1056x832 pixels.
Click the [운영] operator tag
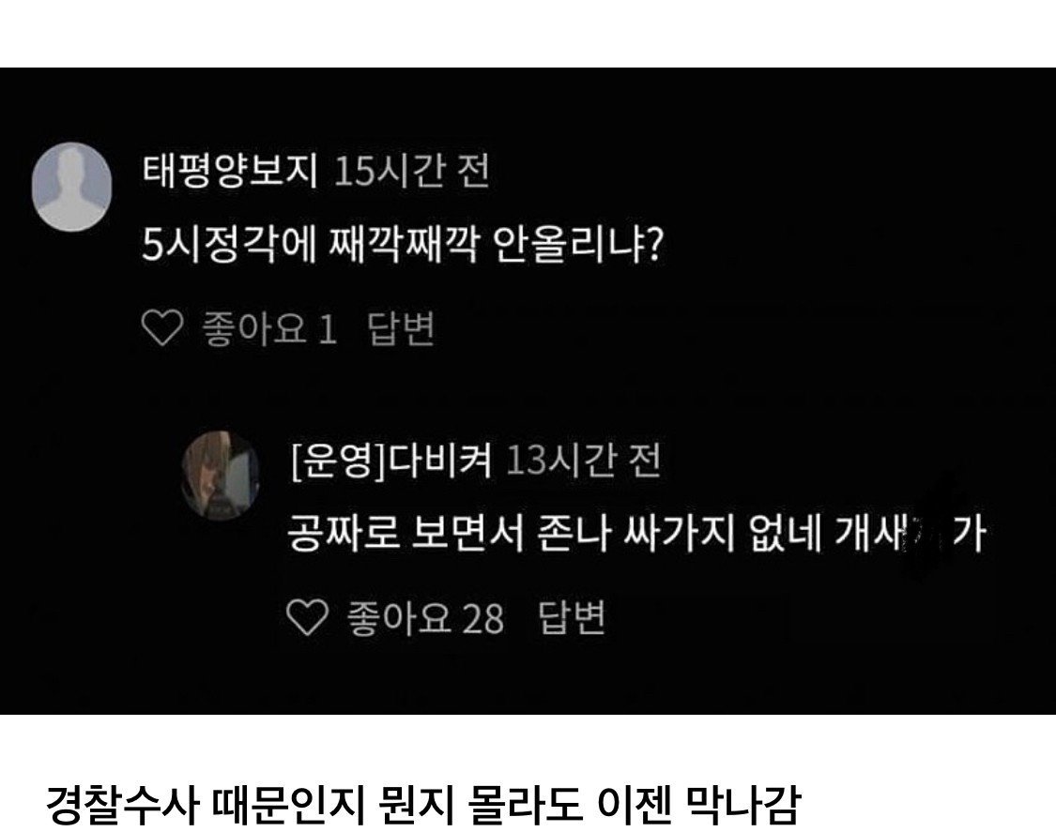[339, 461]
